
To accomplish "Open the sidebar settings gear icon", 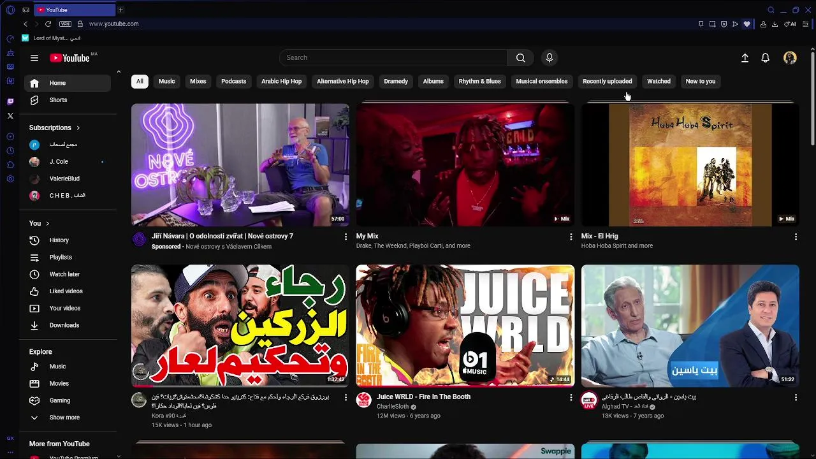I will click(x=10, y=178).
